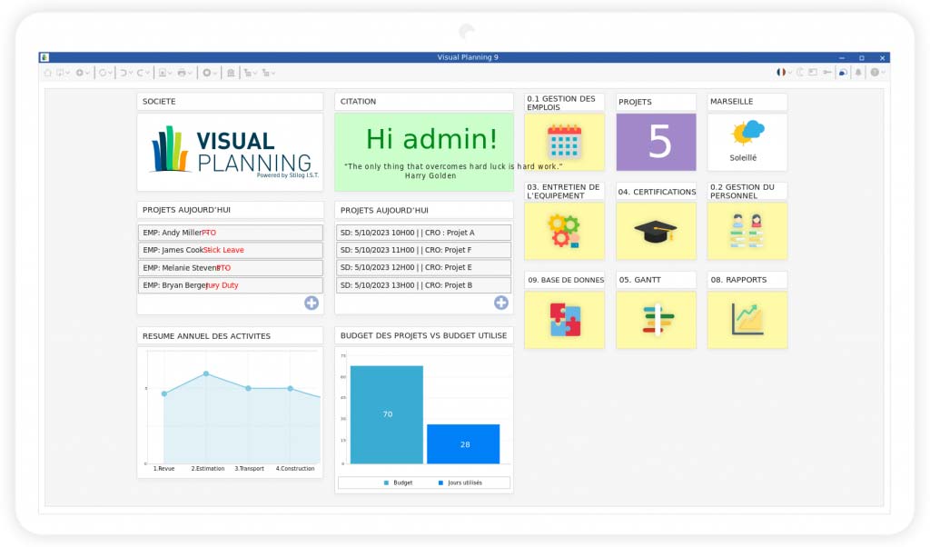This screenshot has width=930, height=547.
Task: Open the French flag language selector dropdown
Action: (785, 71)
